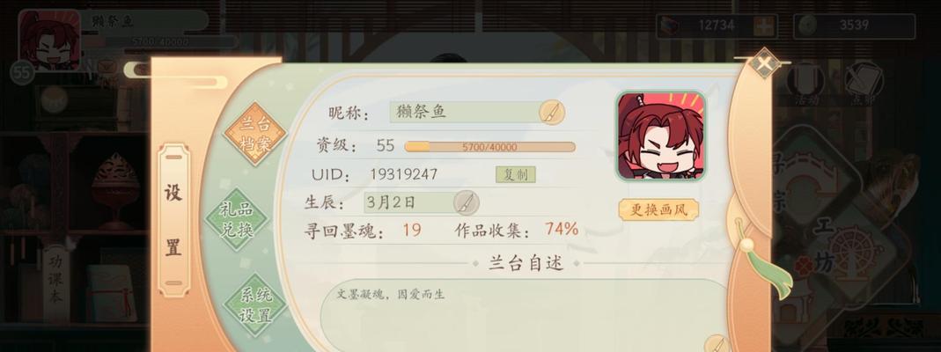Click the large red-haired avatar portrait
Image resolution: width=941 pixels, height=352 pixels.
661,136
